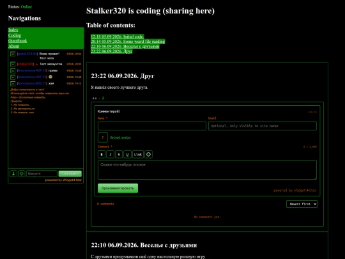Focus the Name input field
345x259 pixels.
tap(152, 126)
